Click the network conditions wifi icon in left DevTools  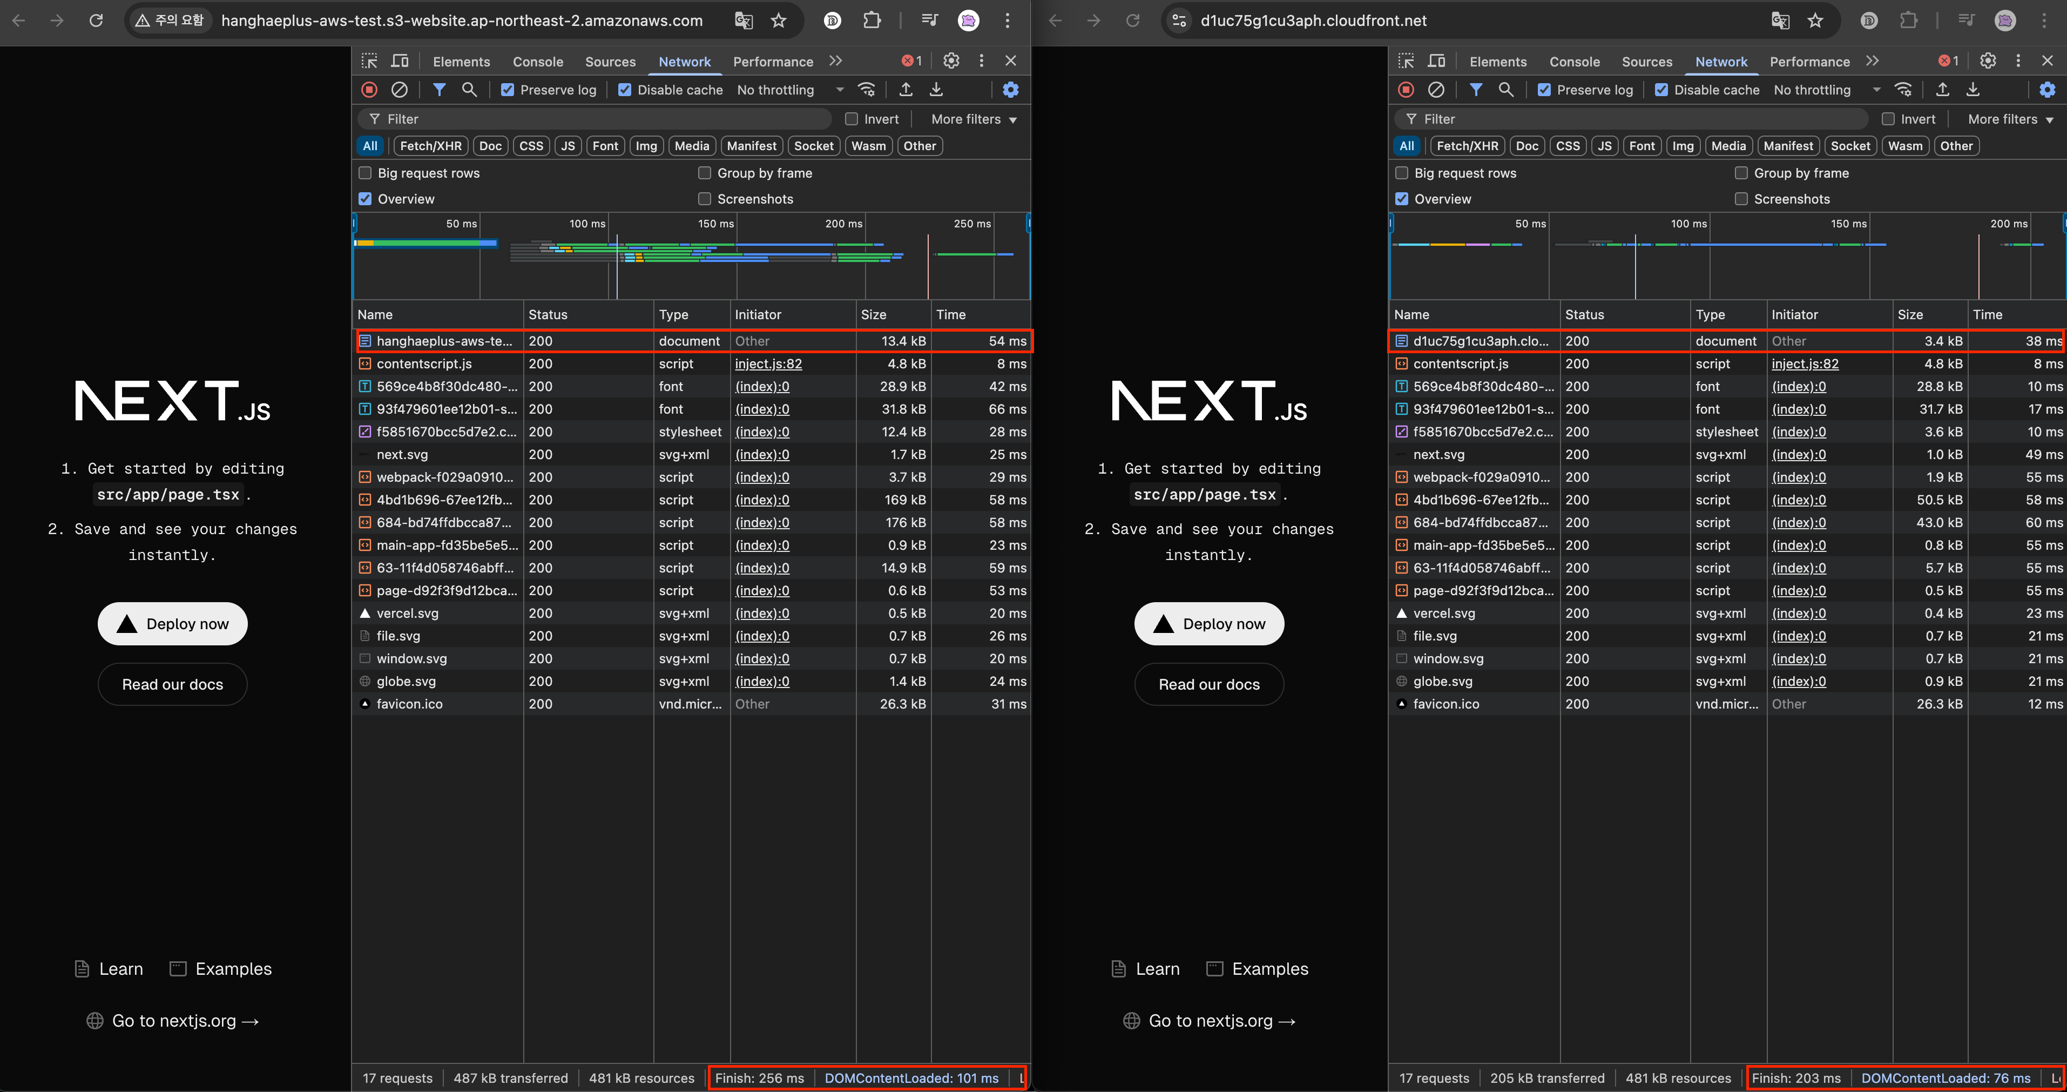867,90
